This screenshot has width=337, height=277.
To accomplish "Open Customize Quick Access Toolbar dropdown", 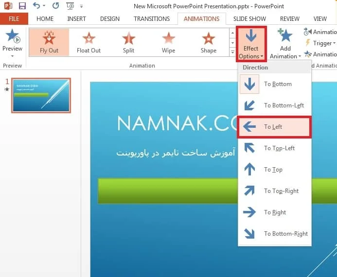I will (x=82, y=6).
